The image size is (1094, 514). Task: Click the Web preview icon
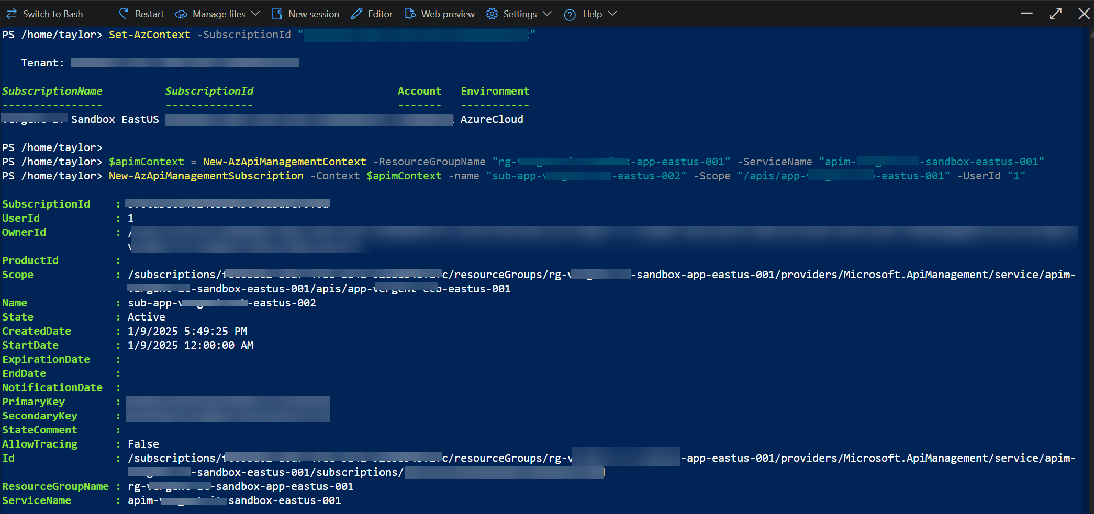(x=410, y=14)
